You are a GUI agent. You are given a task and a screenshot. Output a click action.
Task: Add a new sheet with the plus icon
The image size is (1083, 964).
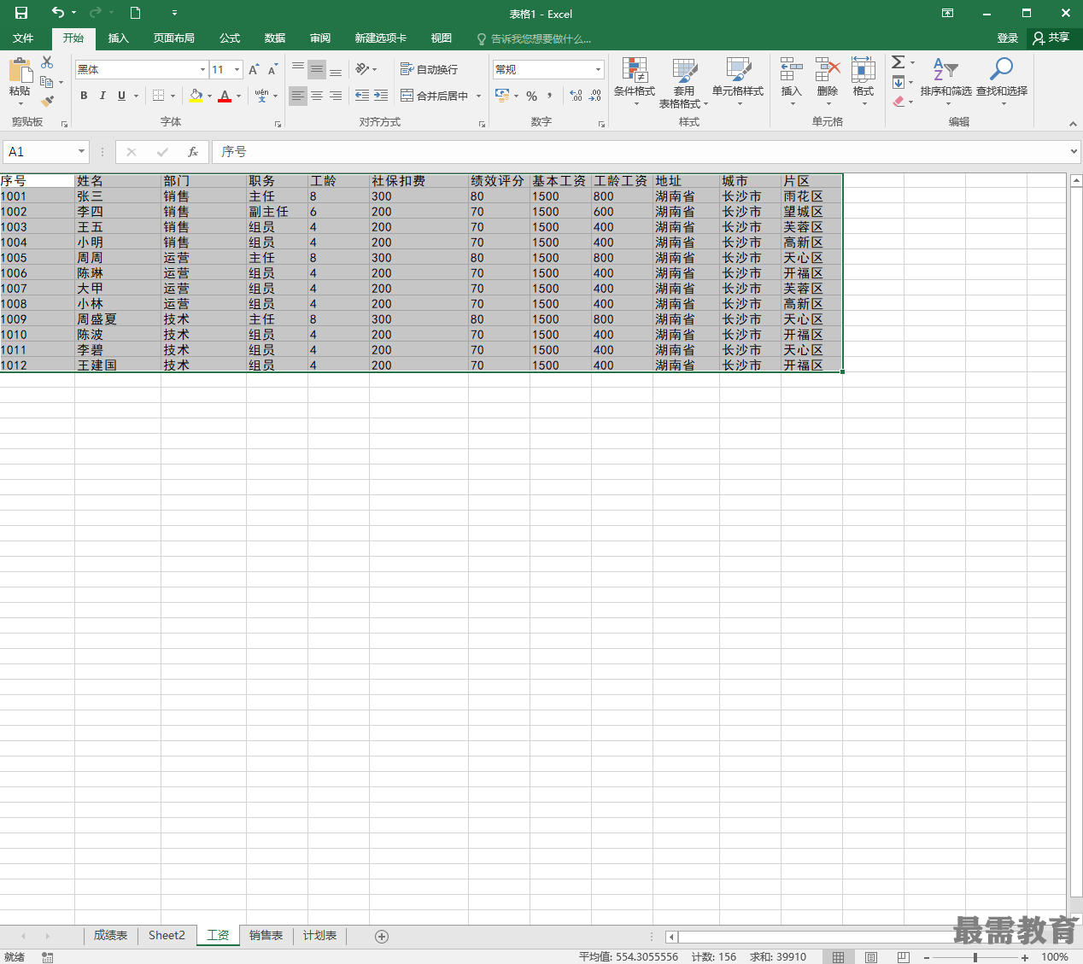(x=382, y=937)
